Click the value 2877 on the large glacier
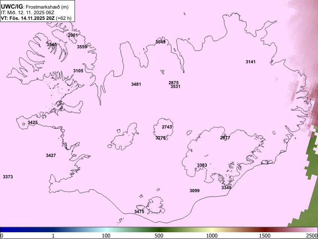 225,138
